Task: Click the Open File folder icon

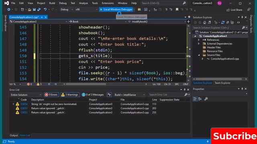Action: pos(29,10)
